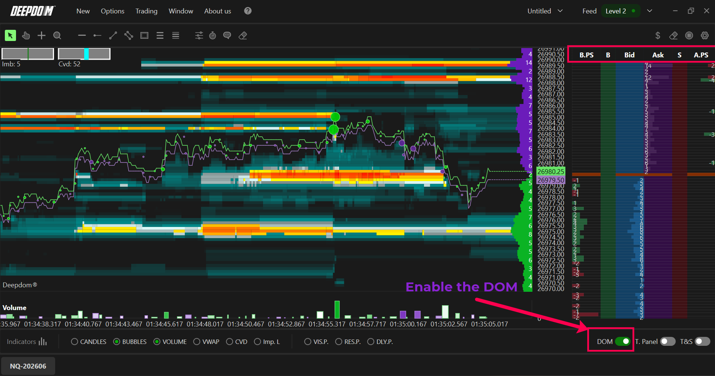The width and height of the screenshot is (715, 376).
Task: Open the Trading menu
Action: [x=146, y=11]
